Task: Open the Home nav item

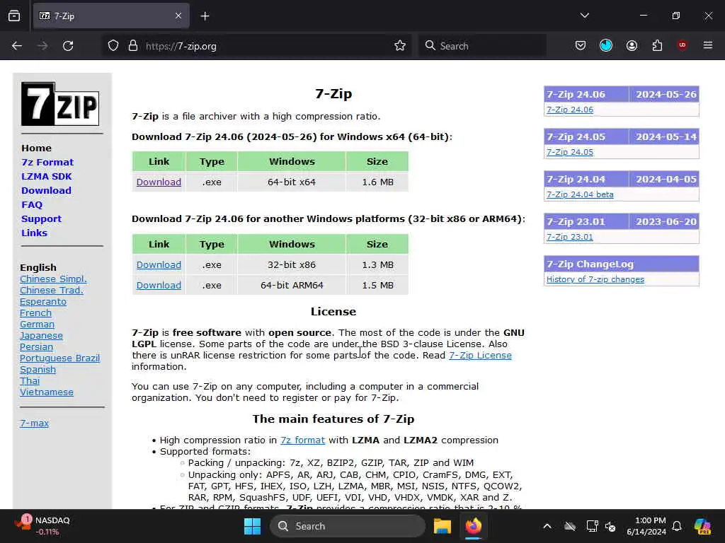Action: tap(36, 148)
